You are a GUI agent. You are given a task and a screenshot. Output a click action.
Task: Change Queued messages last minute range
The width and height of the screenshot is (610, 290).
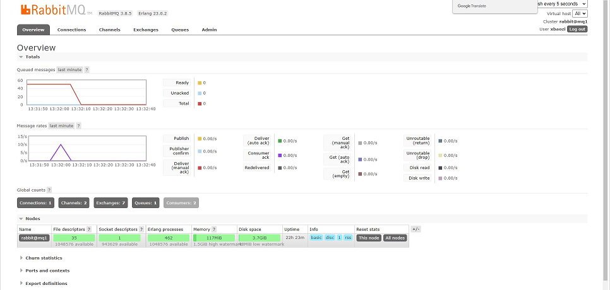coord(70,70)
